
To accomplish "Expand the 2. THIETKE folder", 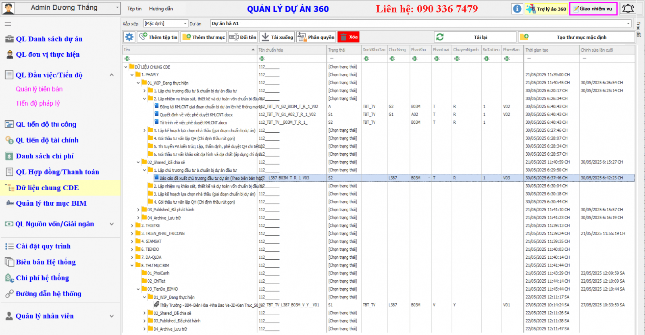I will pyautogui.click(x=132, y=226).
